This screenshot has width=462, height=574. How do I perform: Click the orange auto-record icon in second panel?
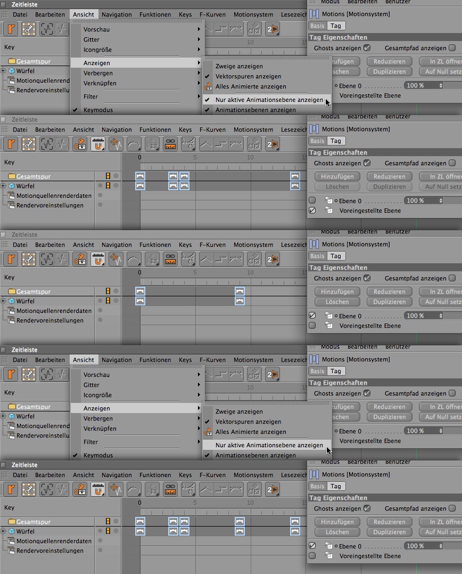point(11,144)
